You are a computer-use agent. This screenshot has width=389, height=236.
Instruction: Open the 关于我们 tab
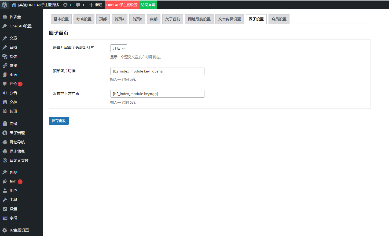tap(173, 19)
